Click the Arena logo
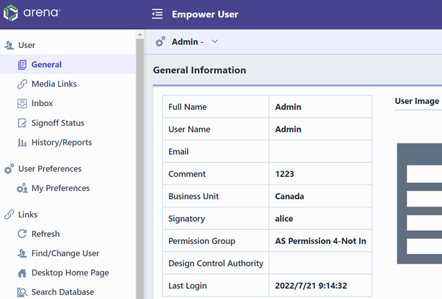 pos(32,13)
